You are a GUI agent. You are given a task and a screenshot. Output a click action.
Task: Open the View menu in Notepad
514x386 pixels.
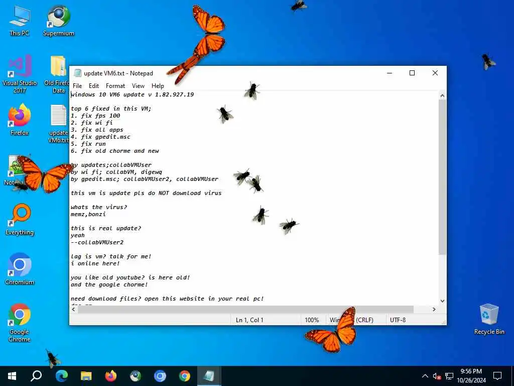pos(139,85)
